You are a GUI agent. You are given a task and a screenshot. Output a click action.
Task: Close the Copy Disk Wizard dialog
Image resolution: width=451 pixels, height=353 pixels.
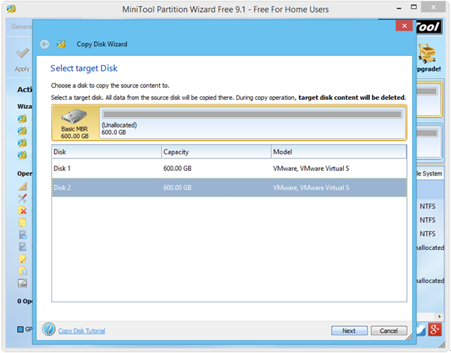click(404, 25)
